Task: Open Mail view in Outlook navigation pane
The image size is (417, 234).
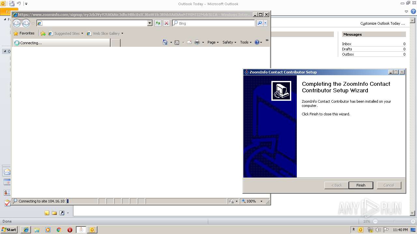Action: [7, 172]
